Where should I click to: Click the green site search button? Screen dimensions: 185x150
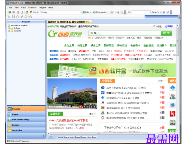click(x=167, y=33)
